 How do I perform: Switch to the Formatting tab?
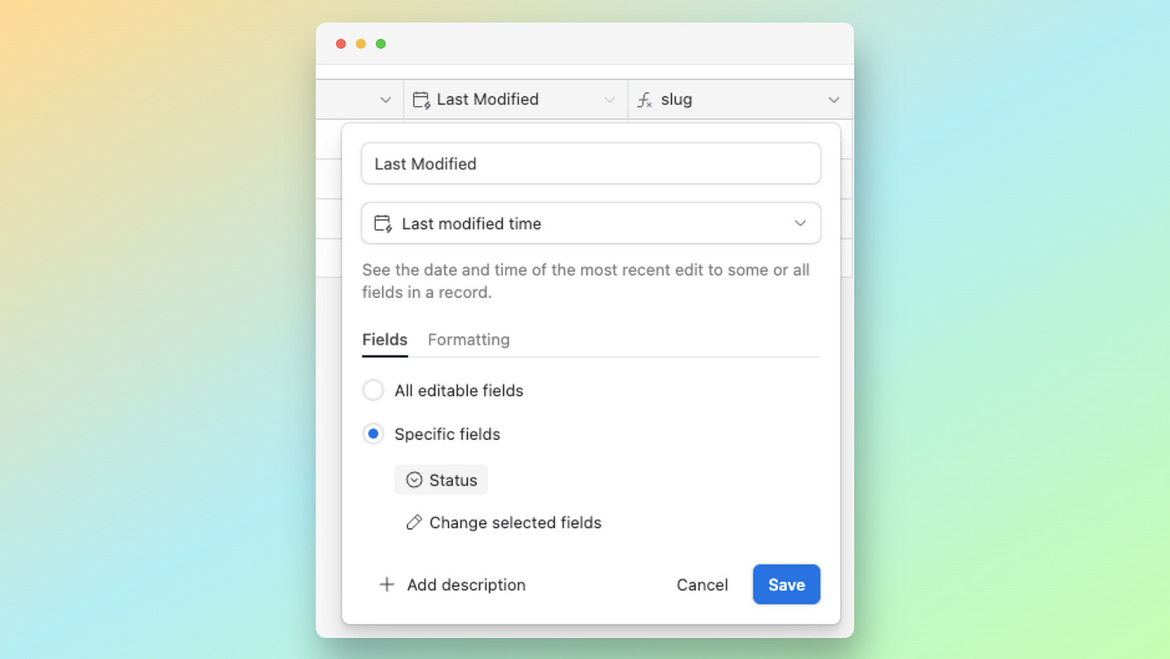coord(468,339)
